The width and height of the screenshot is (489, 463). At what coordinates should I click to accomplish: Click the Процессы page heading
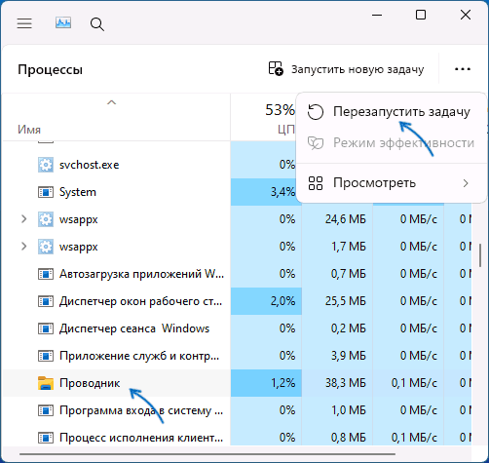pos(51,69)
